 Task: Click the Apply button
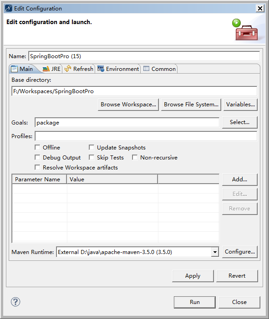(x=193, y=276)
